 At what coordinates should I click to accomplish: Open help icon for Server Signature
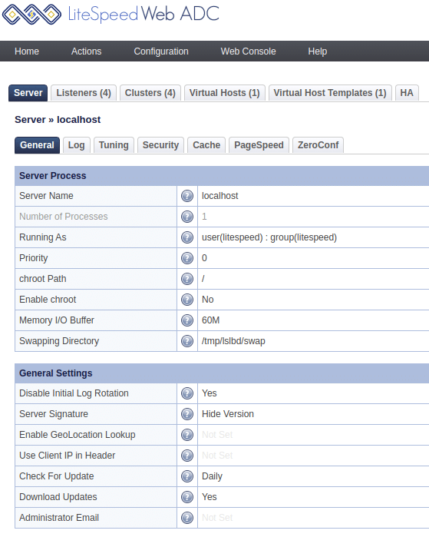pos(187,414)
